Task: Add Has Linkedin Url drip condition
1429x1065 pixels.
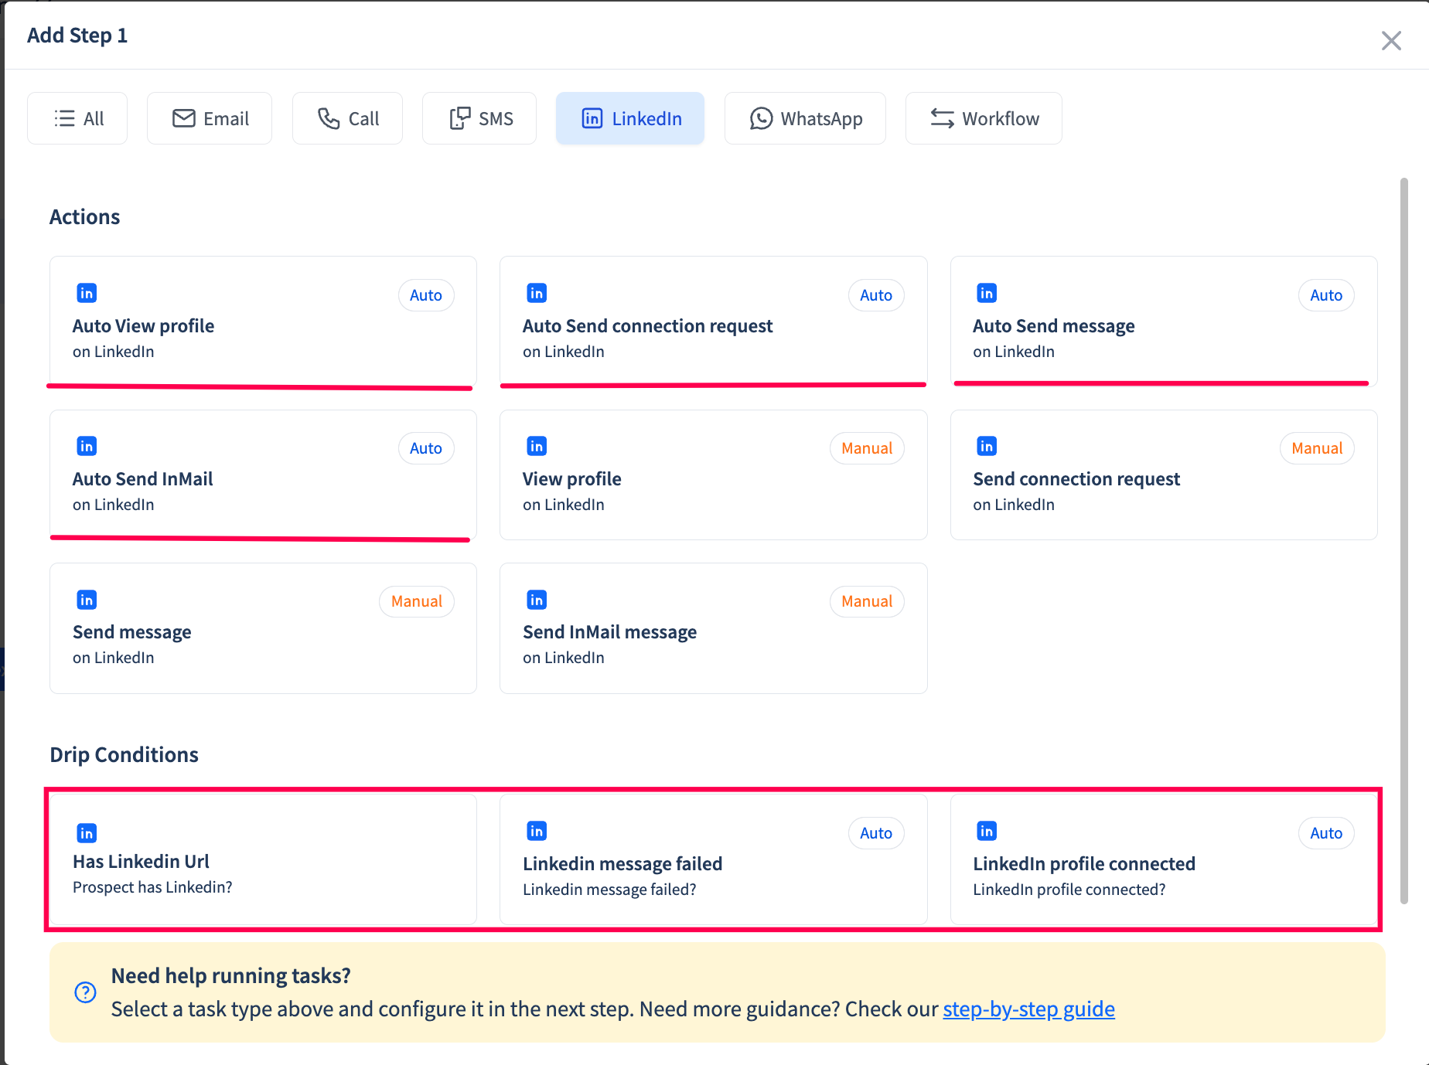Action: [263, 859]
